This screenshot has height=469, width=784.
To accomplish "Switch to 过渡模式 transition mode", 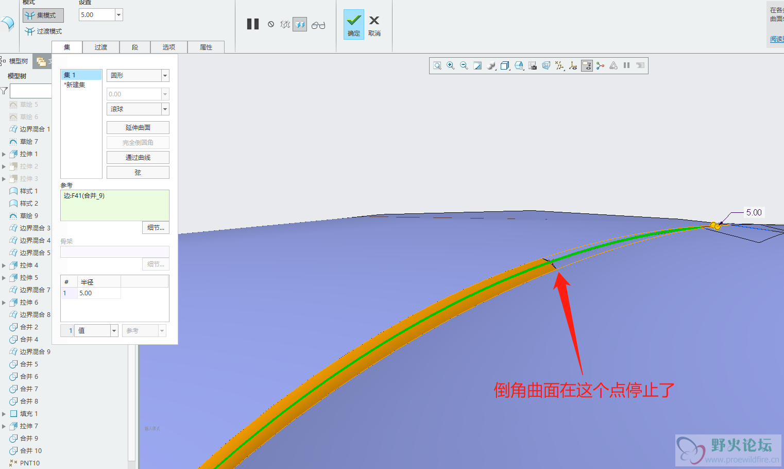I will (43, 31).
